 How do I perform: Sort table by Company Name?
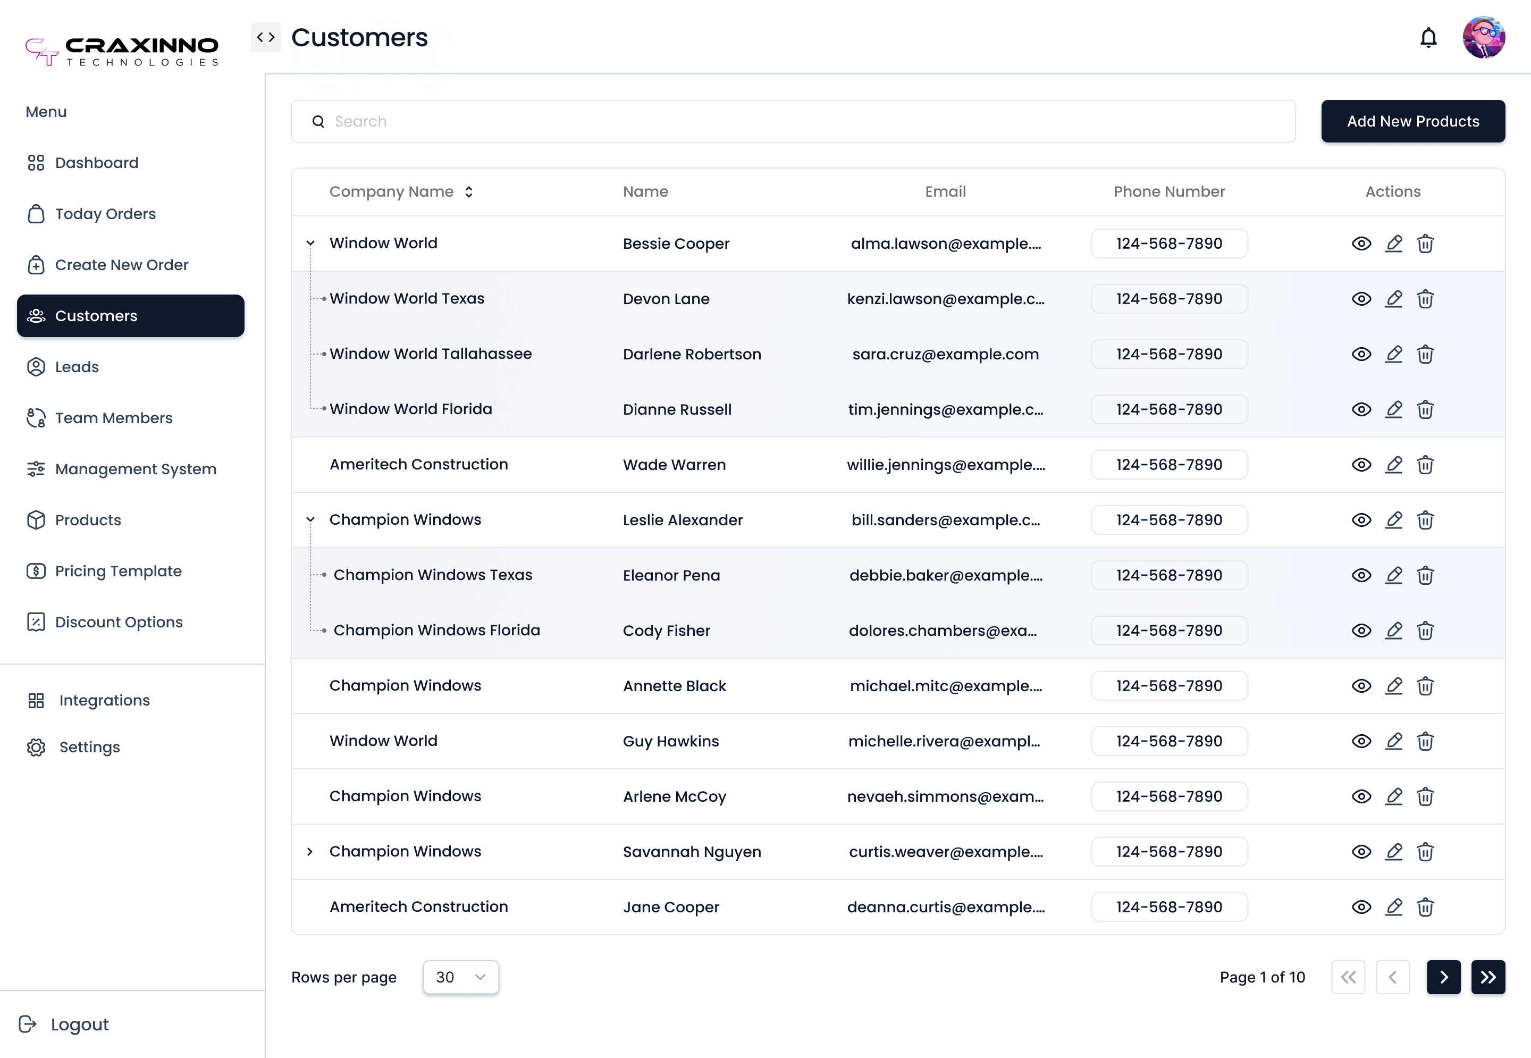coord(468,191)
